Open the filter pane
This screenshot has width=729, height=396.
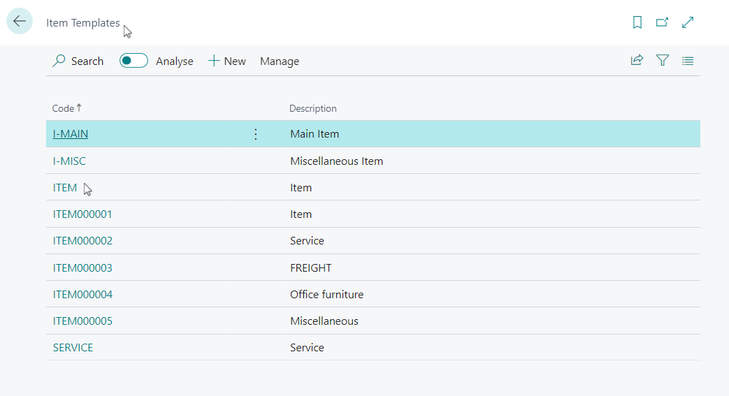point(663,61)
